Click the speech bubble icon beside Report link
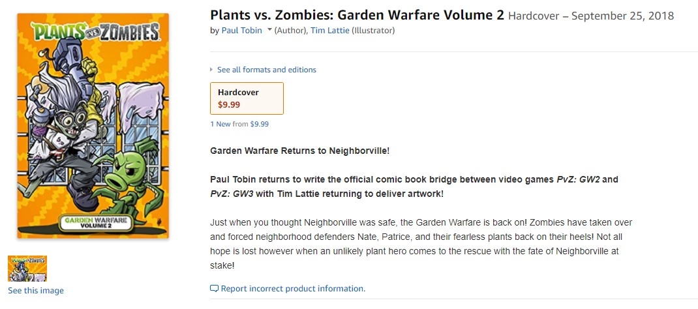The image size is (698, 309). (214, 289)
